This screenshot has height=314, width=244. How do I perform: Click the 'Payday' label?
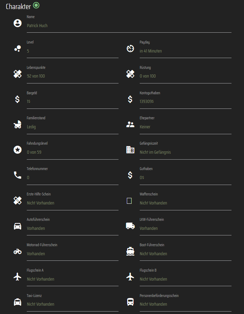coord(145,42)
